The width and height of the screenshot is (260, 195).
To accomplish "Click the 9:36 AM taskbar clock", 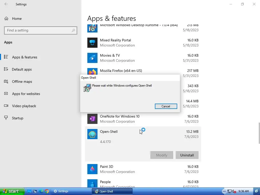I will [243, 191].
